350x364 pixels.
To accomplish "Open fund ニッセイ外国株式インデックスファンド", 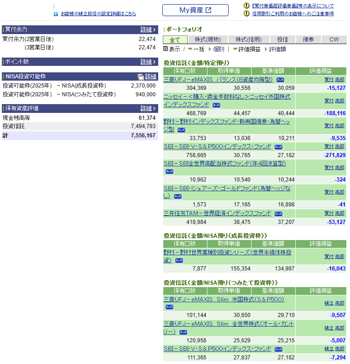I will (x=227, y=101).
